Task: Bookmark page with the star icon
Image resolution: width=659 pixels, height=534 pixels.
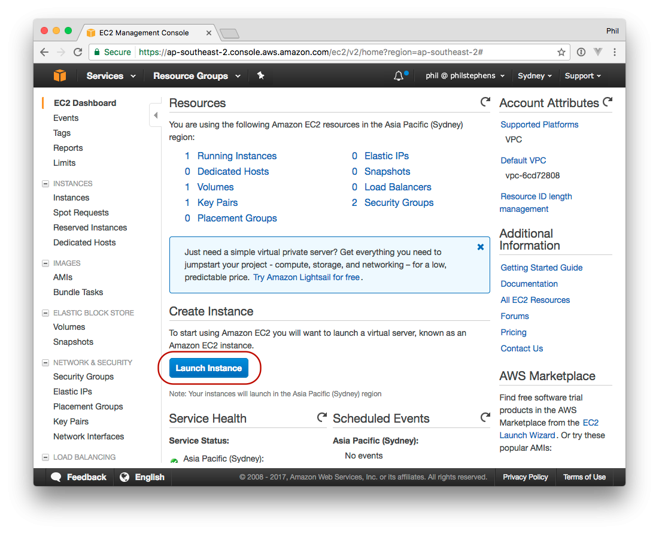Action: [x=561, y=52]
